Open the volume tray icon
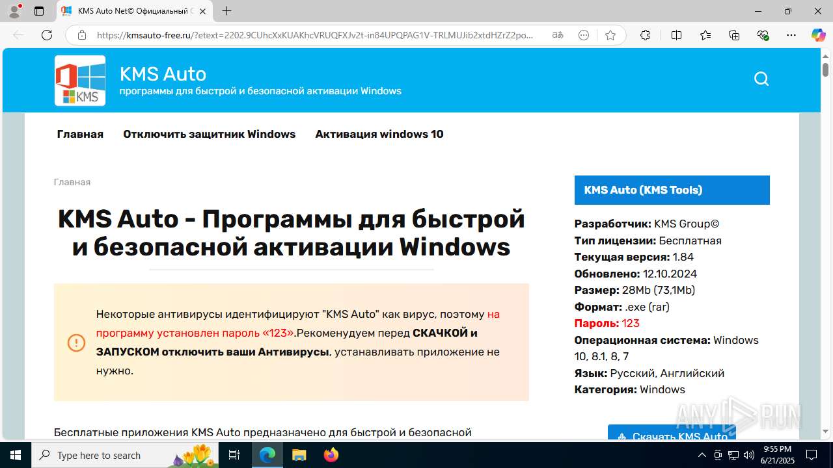This screenshot has width=833, height=468. [x=748, y=455]
